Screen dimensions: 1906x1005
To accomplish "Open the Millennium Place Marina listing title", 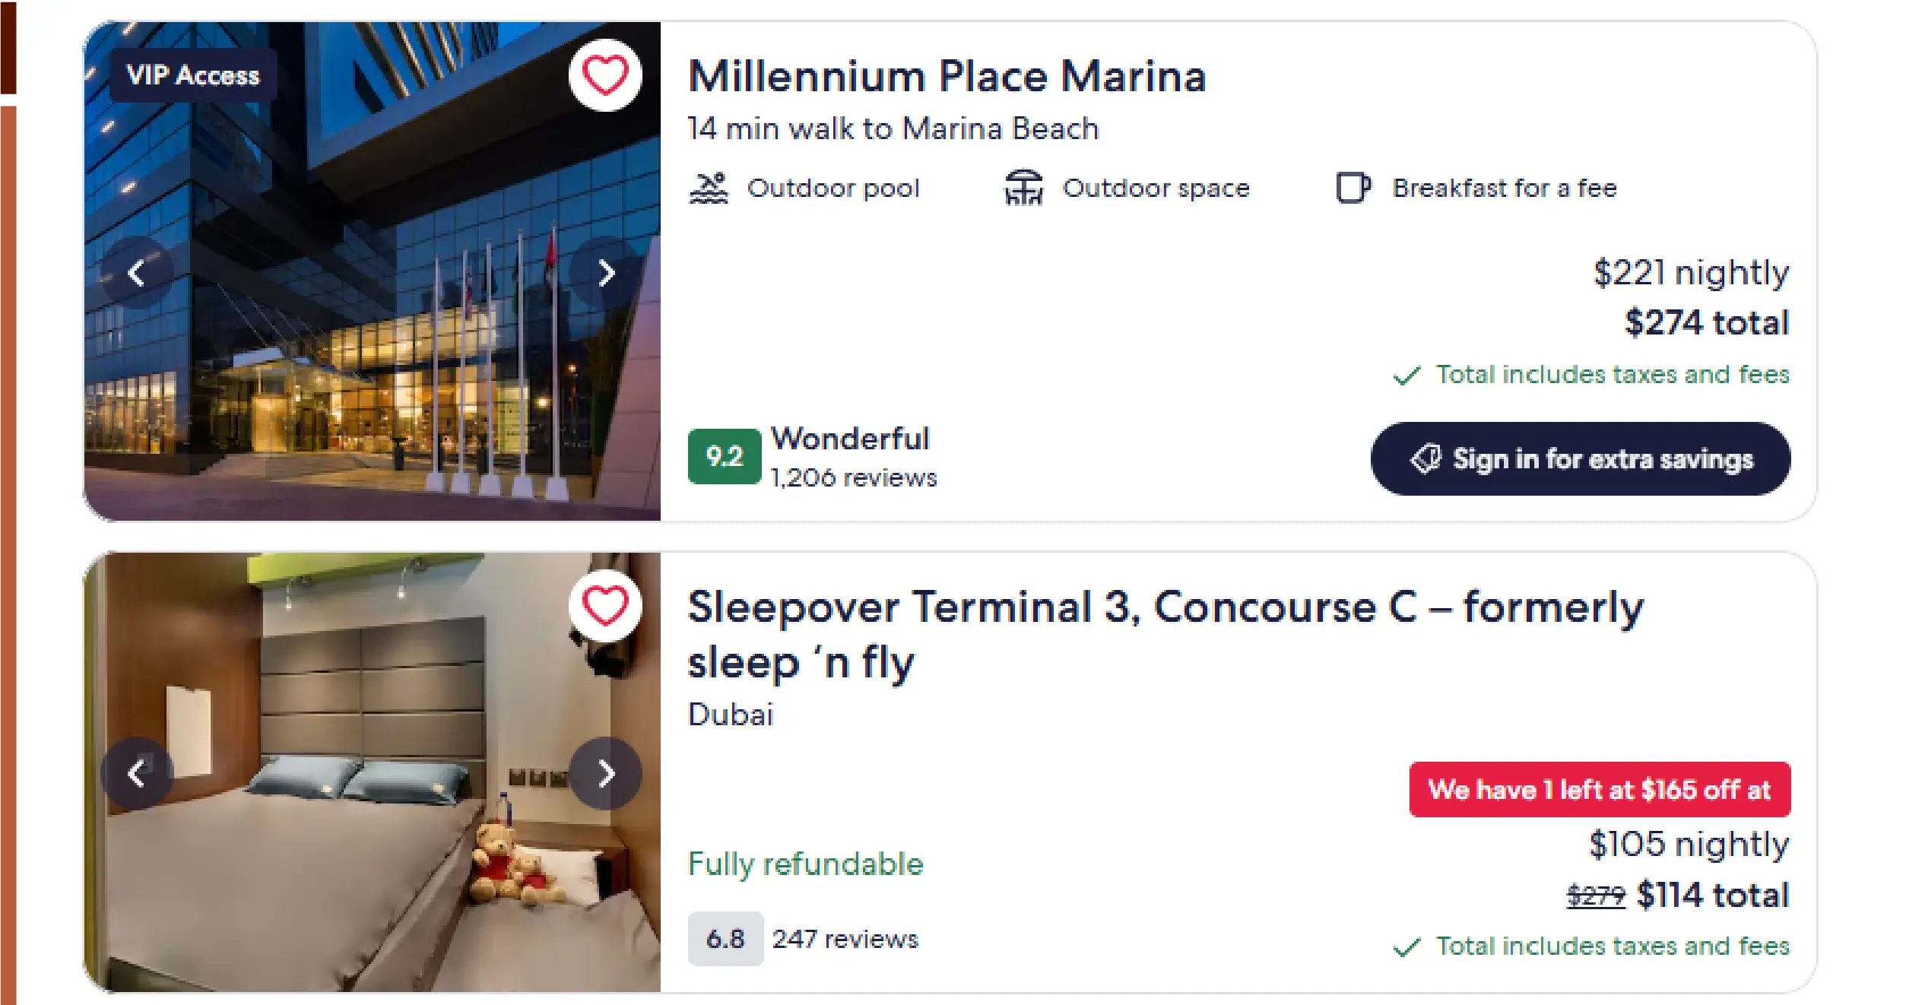I will [947, 75].
